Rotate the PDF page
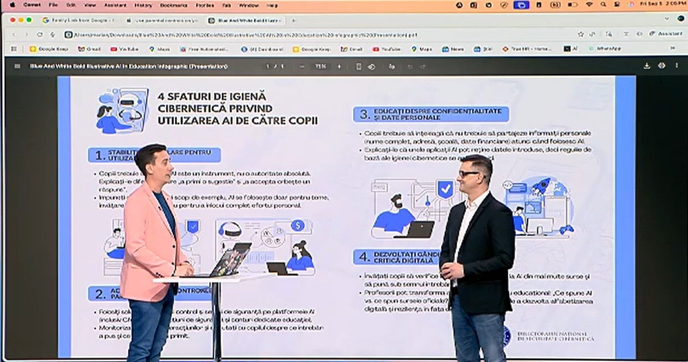688x362 pixels. [371, 66]
